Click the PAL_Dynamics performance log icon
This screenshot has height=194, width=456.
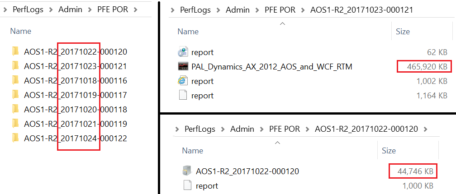coord(183,67)
